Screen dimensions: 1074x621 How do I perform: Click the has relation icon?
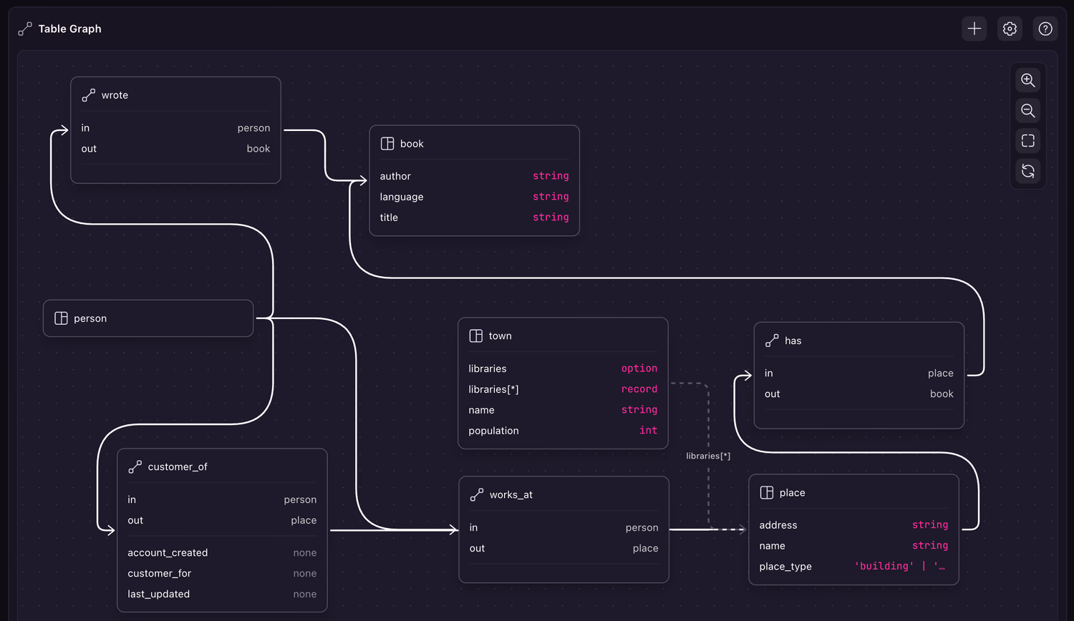772,341
